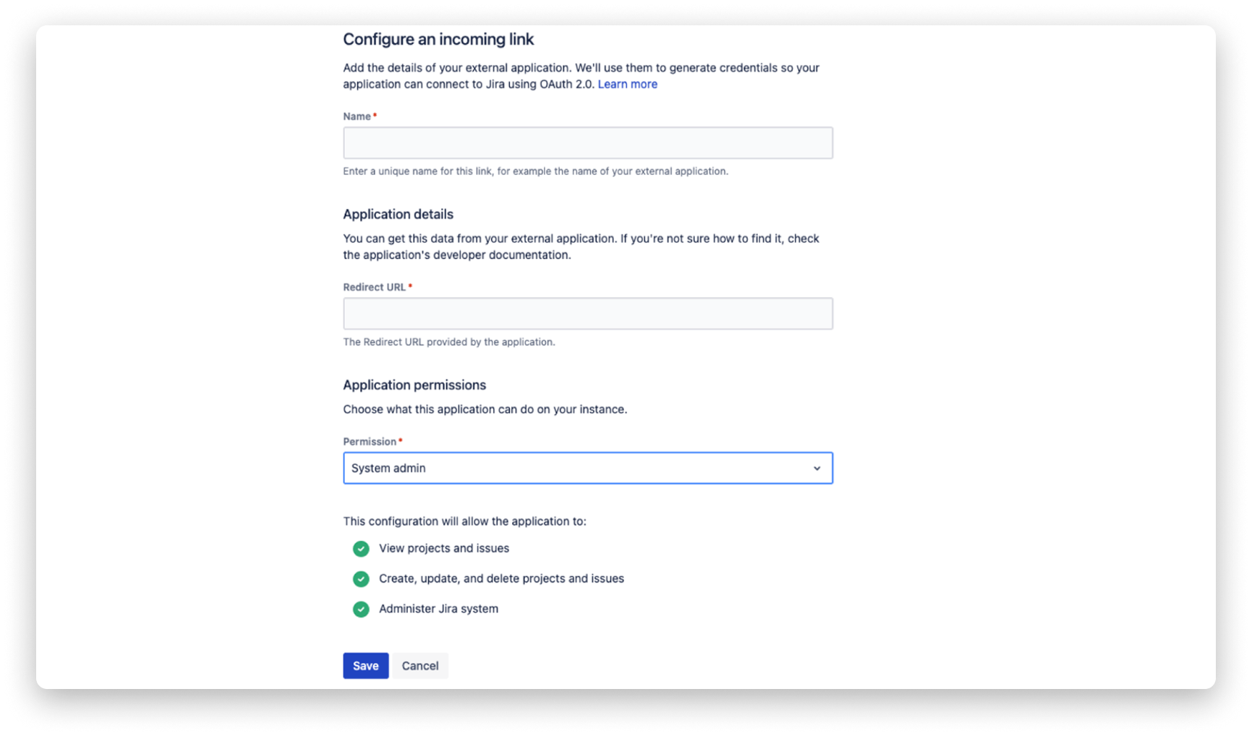The image size is (1252, 736).
Task: Save the incoming link configuration
Action: pyautogui.click(x=365, y=665)
